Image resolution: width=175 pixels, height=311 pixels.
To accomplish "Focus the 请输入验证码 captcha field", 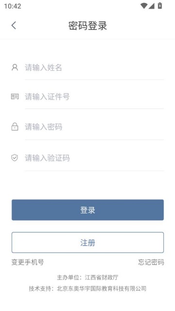I will [x=94, y=158].
